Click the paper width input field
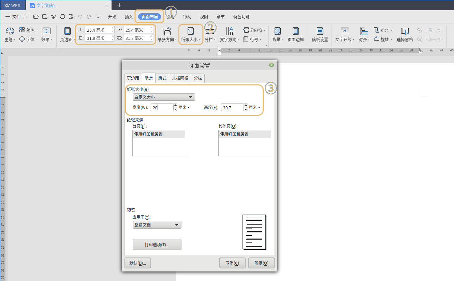Viewport: 454px width, 281px height. pyautogui.click(x=162, y=108)
